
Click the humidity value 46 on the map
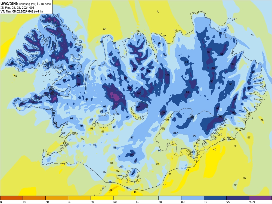196,161
